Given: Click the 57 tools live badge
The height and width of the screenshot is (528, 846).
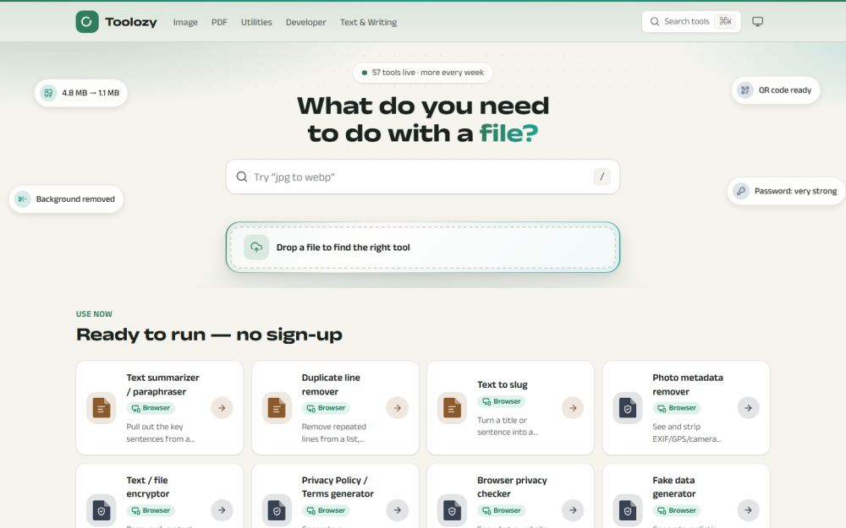Looking at the screenshot, I should click(x=422, y=73).
